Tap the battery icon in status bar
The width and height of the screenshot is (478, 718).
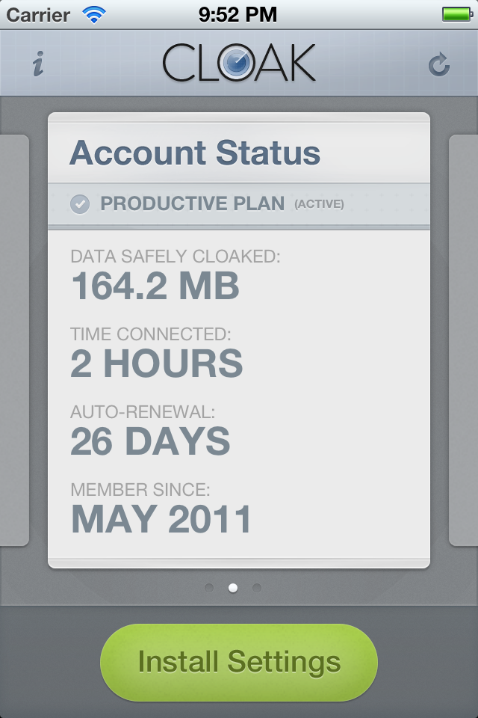[x=456, y=14]
